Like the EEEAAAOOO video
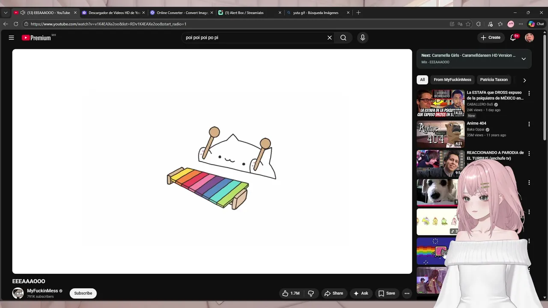This screenshot has height=308, width=548. (291, 293)
